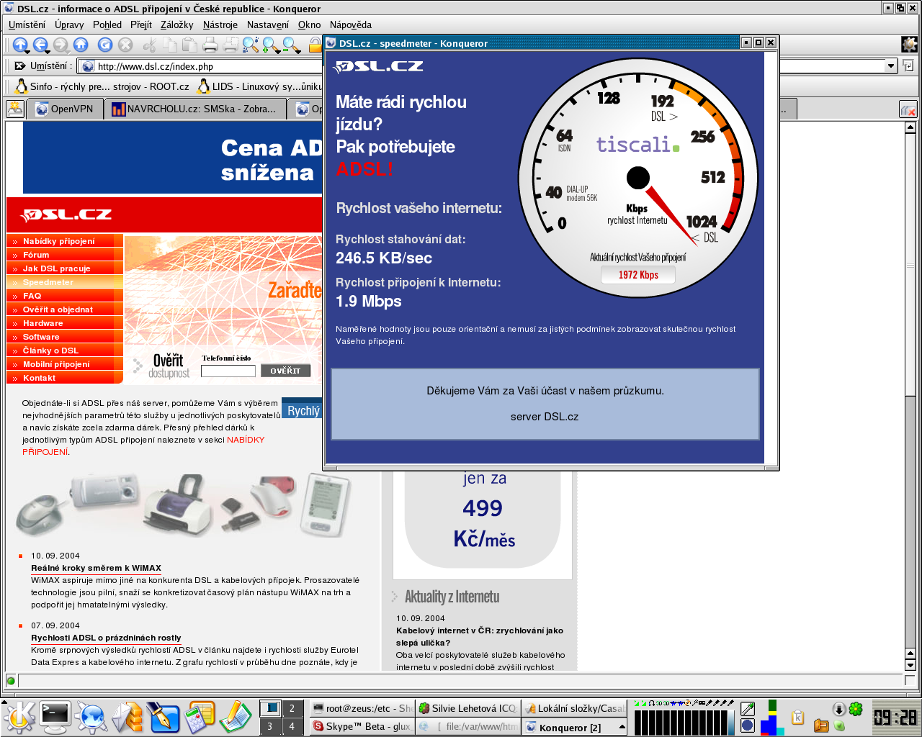
Task: Open the Mobilní připojení sidebar link
Action: coord(56,364)
